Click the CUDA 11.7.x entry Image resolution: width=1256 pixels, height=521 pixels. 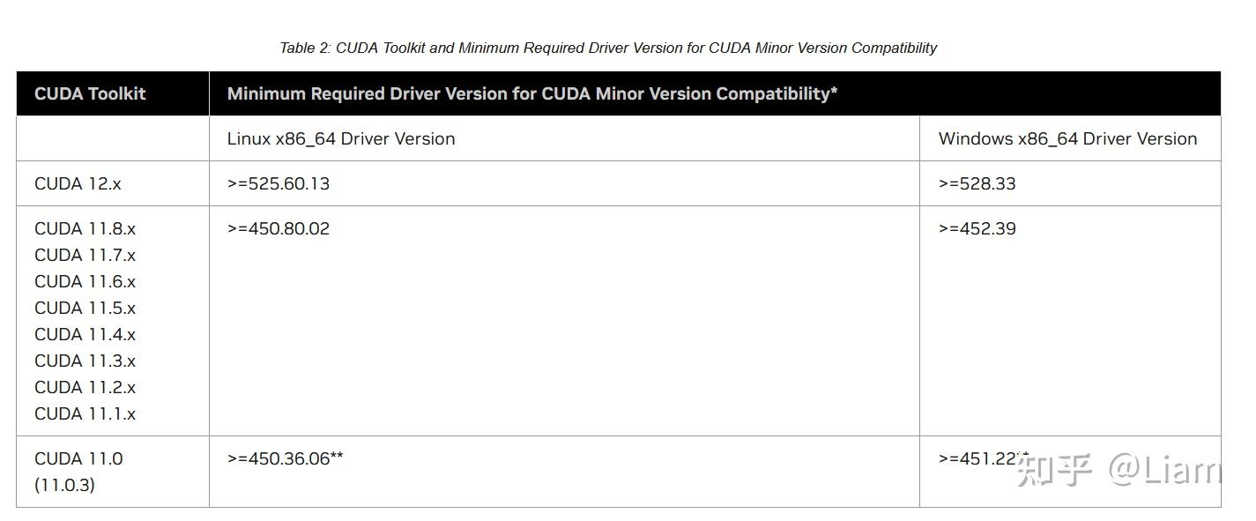click(85, 255)
